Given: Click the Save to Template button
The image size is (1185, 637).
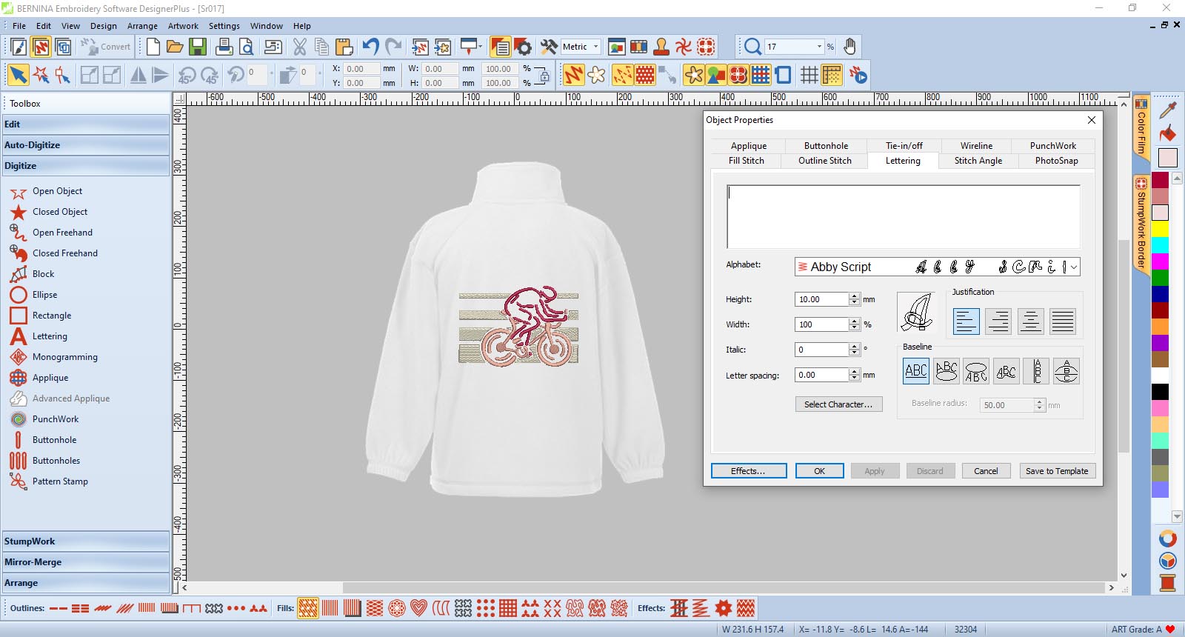Looking at the screenshot, I should [1057, 471].
